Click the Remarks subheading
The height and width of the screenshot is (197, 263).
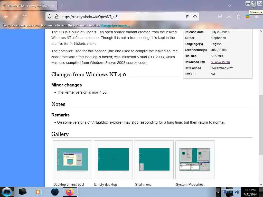point(60,115)
